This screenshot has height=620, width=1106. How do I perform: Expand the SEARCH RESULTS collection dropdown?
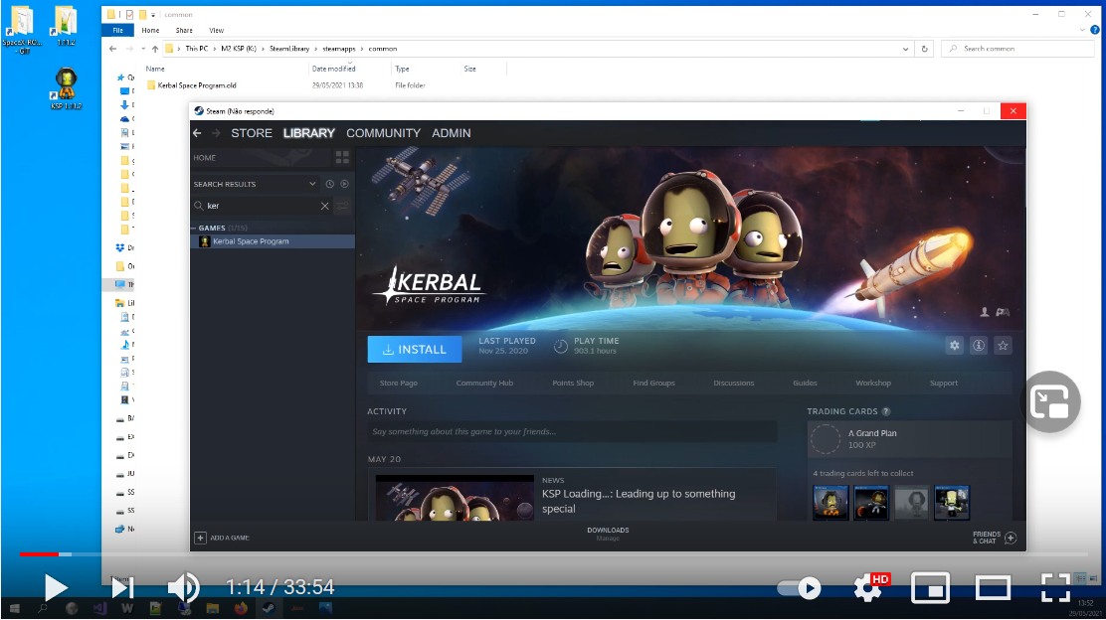point(312,184)
